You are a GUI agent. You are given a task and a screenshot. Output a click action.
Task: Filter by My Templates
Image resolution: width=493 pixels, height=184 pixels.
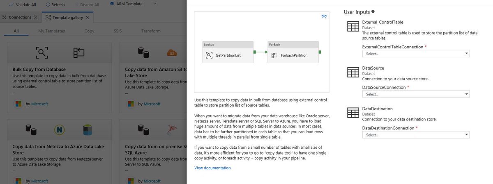(51, 31)
